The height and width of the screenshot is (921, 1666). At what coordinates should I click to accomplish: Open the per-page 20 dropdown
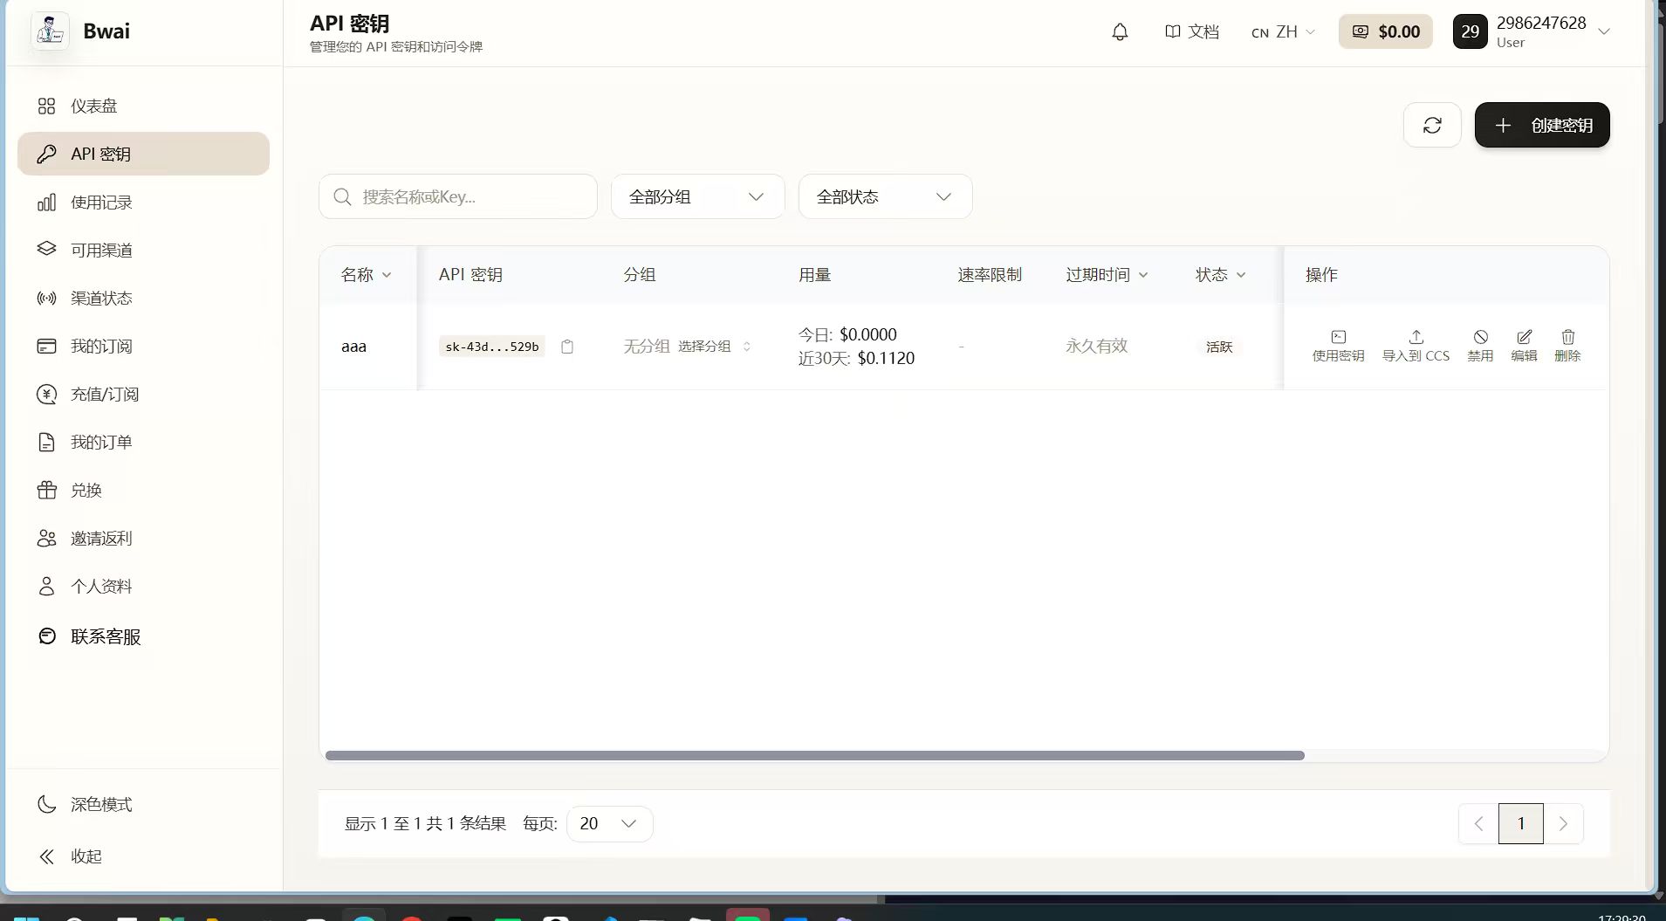[x=609, y=824]
